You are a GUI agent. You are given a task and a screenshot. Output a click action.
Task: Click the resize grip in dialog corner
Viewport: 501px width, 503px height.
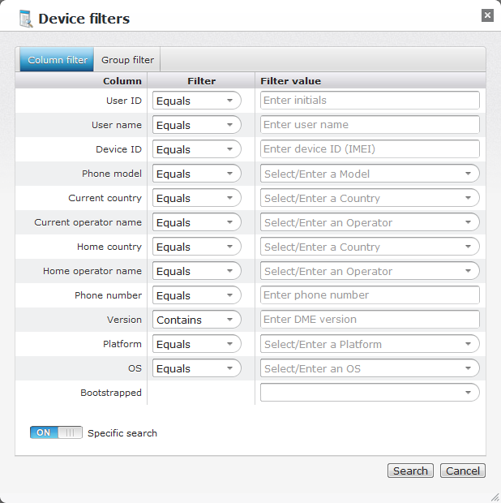[x=494, y=497]
